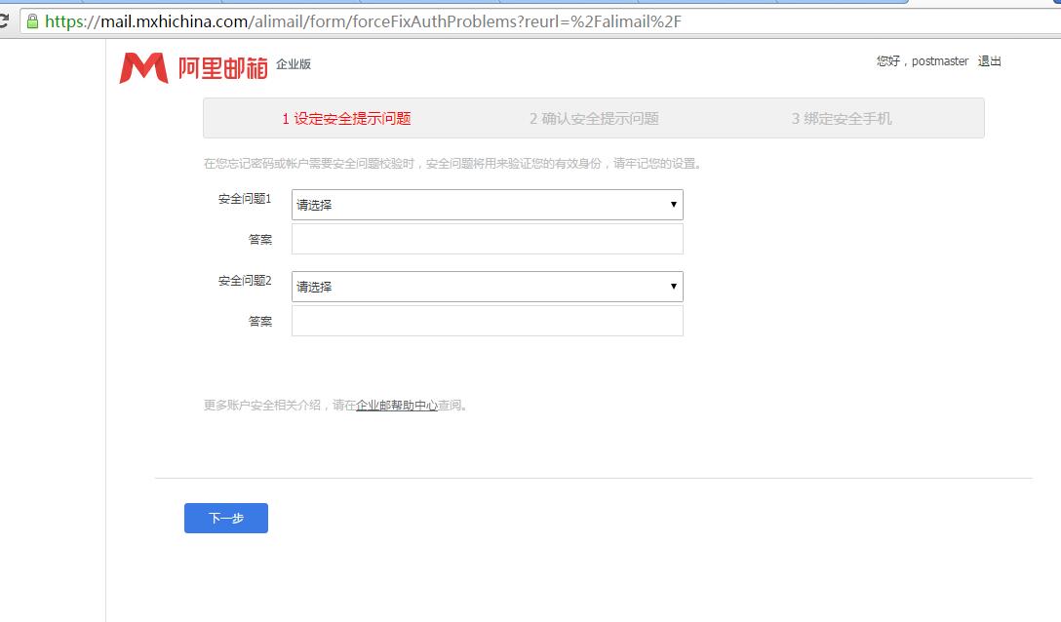Image resolution: width=1061 pixels, height=622 pixels.
Task: Click the arrow on the 安全问题2 selector
Action: [x=673, y=287]
